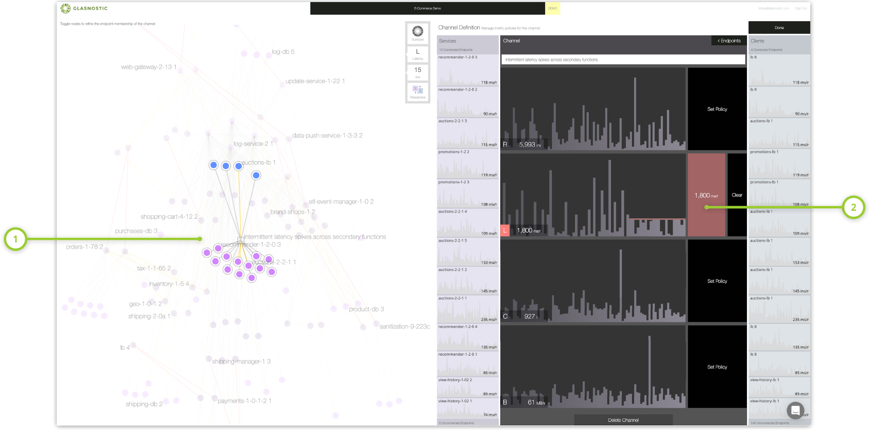
Task: Click the red L latency badge
Action: coord(505,230)
